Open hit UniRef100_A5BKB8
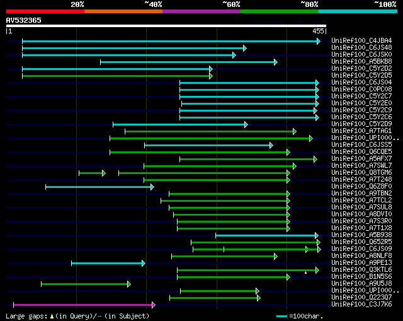 click(361, 62)
